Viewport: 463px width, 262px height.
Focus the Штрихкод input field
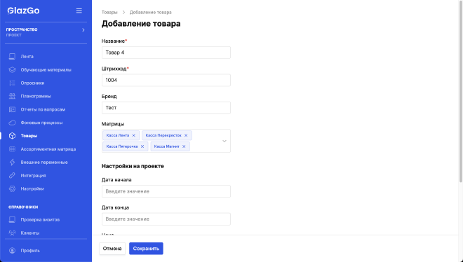166,80
